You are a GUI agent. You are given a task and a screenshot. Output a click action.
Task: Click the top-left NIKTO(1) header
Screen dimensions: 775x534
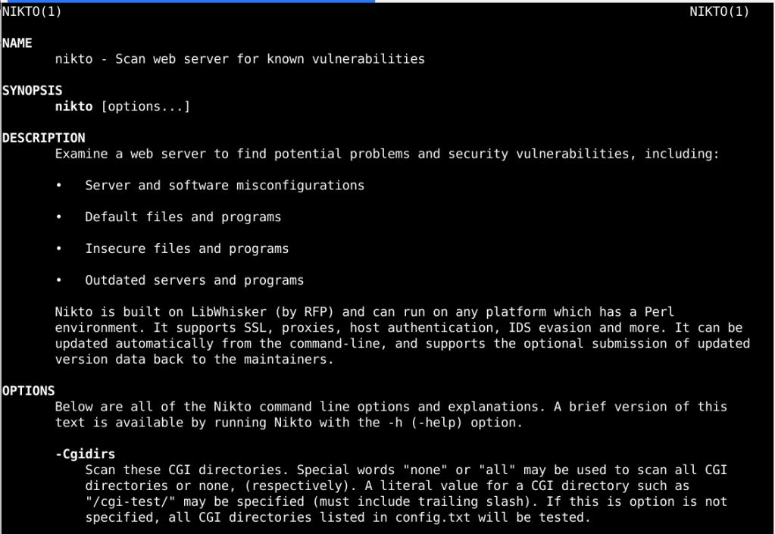coord(32,11)
